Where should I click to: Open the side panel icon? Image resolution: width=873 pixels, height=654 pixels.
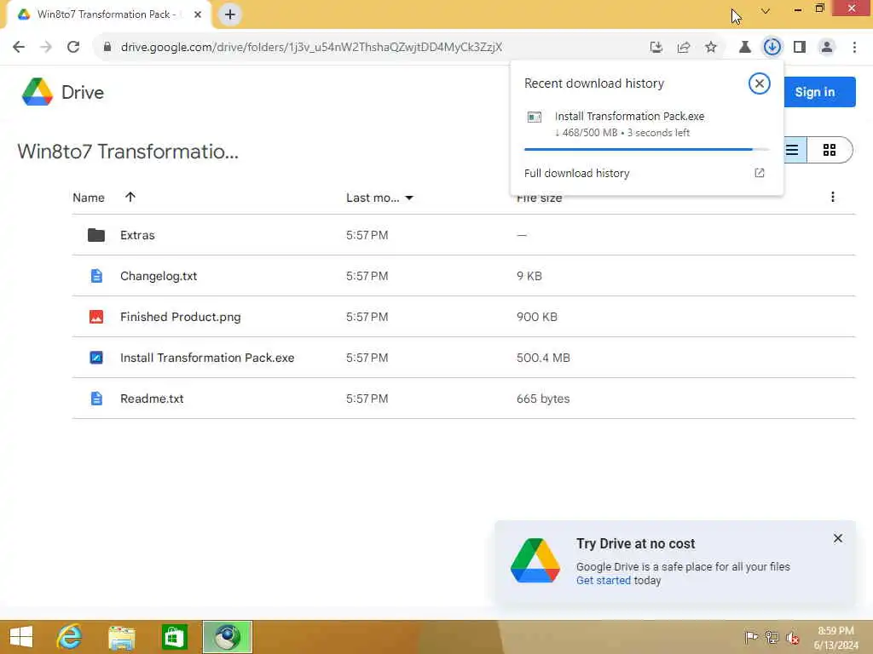tap(799, 47)
